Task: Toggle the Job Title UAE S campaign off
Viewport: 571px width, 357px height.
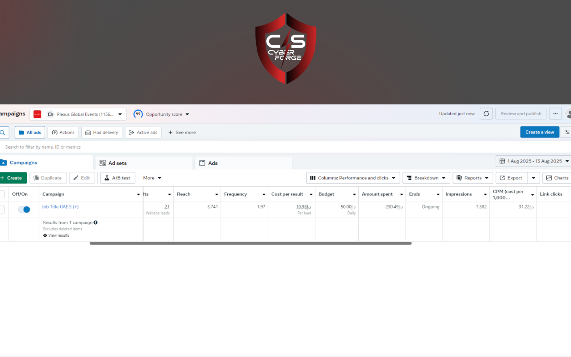Action: [24, 210]
